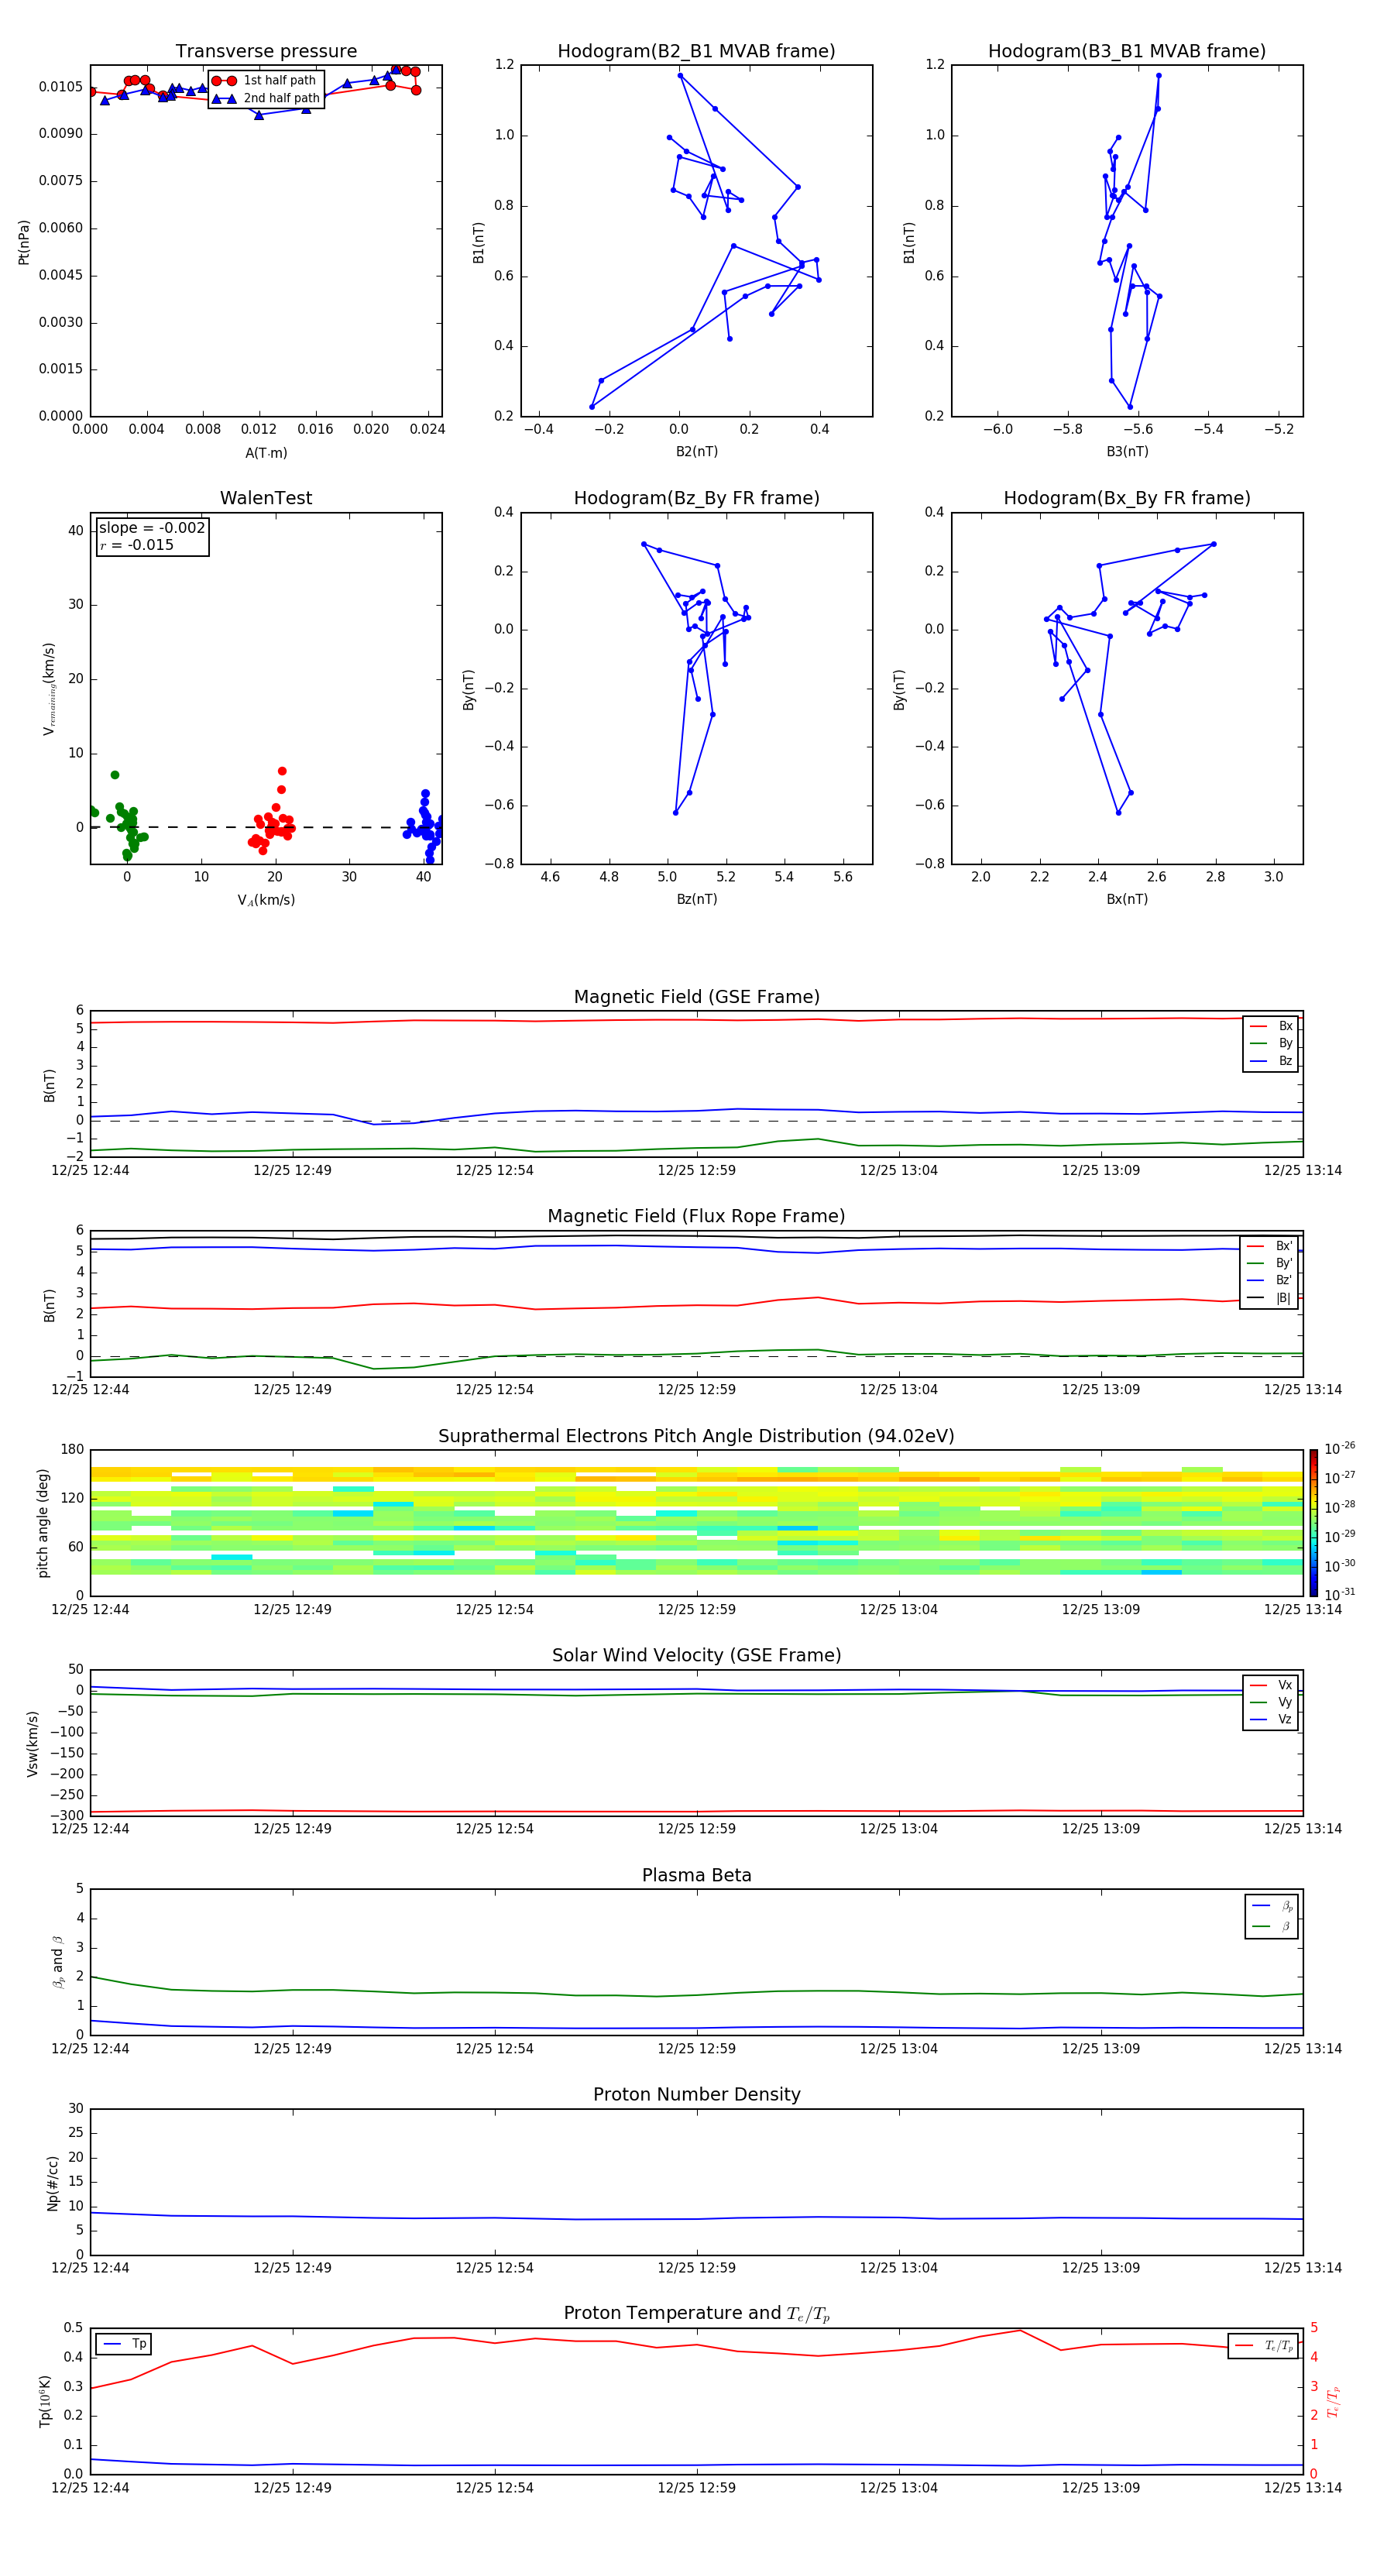This screenshot has width=1394, height=2556.
Task: Click the "Solar Wind Velocity (GSE Frame)" title
Action: 696,1655
